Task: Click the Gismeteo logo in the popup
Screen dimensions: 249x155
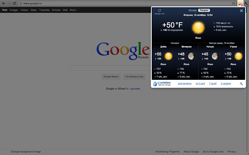Action: (162, 83)
